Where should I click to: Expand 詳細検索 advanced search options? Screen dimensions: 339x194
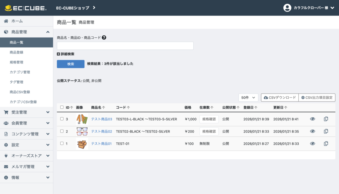pos(66,54)
